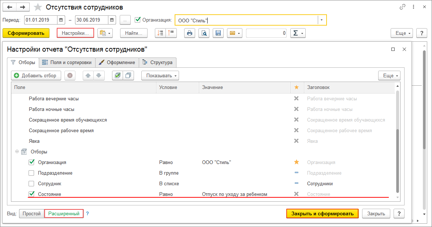The height and width of the screenshot is (227, 432).
Task: Click the Сформировать button
Action: tap(26, 33)
